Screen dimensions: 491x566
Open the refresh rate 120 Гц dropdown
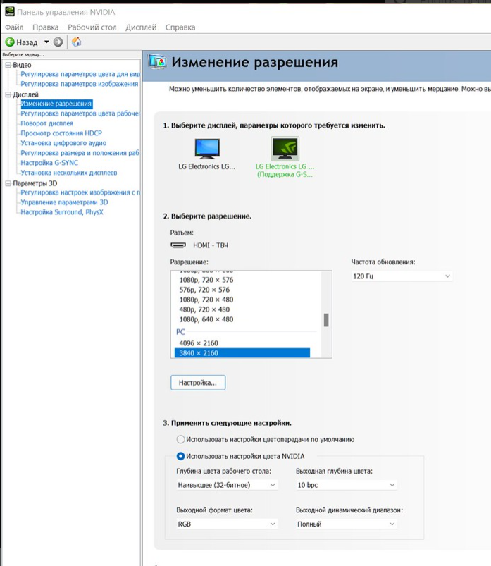[401, 276]
